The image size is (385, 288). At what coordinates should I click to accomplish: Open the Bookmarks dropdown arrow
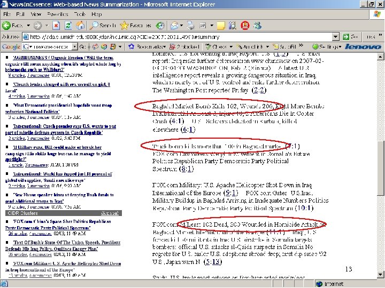tap(164, 46)
